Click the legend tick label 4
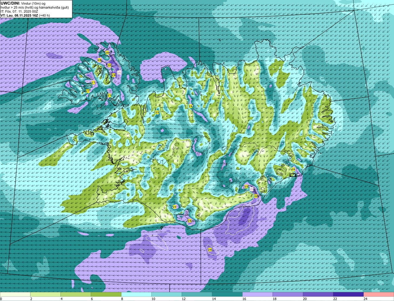 pos(61,299)
